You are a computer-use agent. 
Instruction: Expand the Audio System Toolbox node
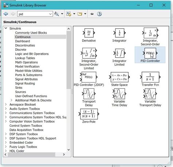click(6, 109)
